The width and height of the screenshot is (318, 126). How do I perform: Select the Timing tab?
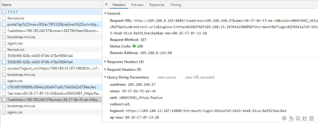175,5
